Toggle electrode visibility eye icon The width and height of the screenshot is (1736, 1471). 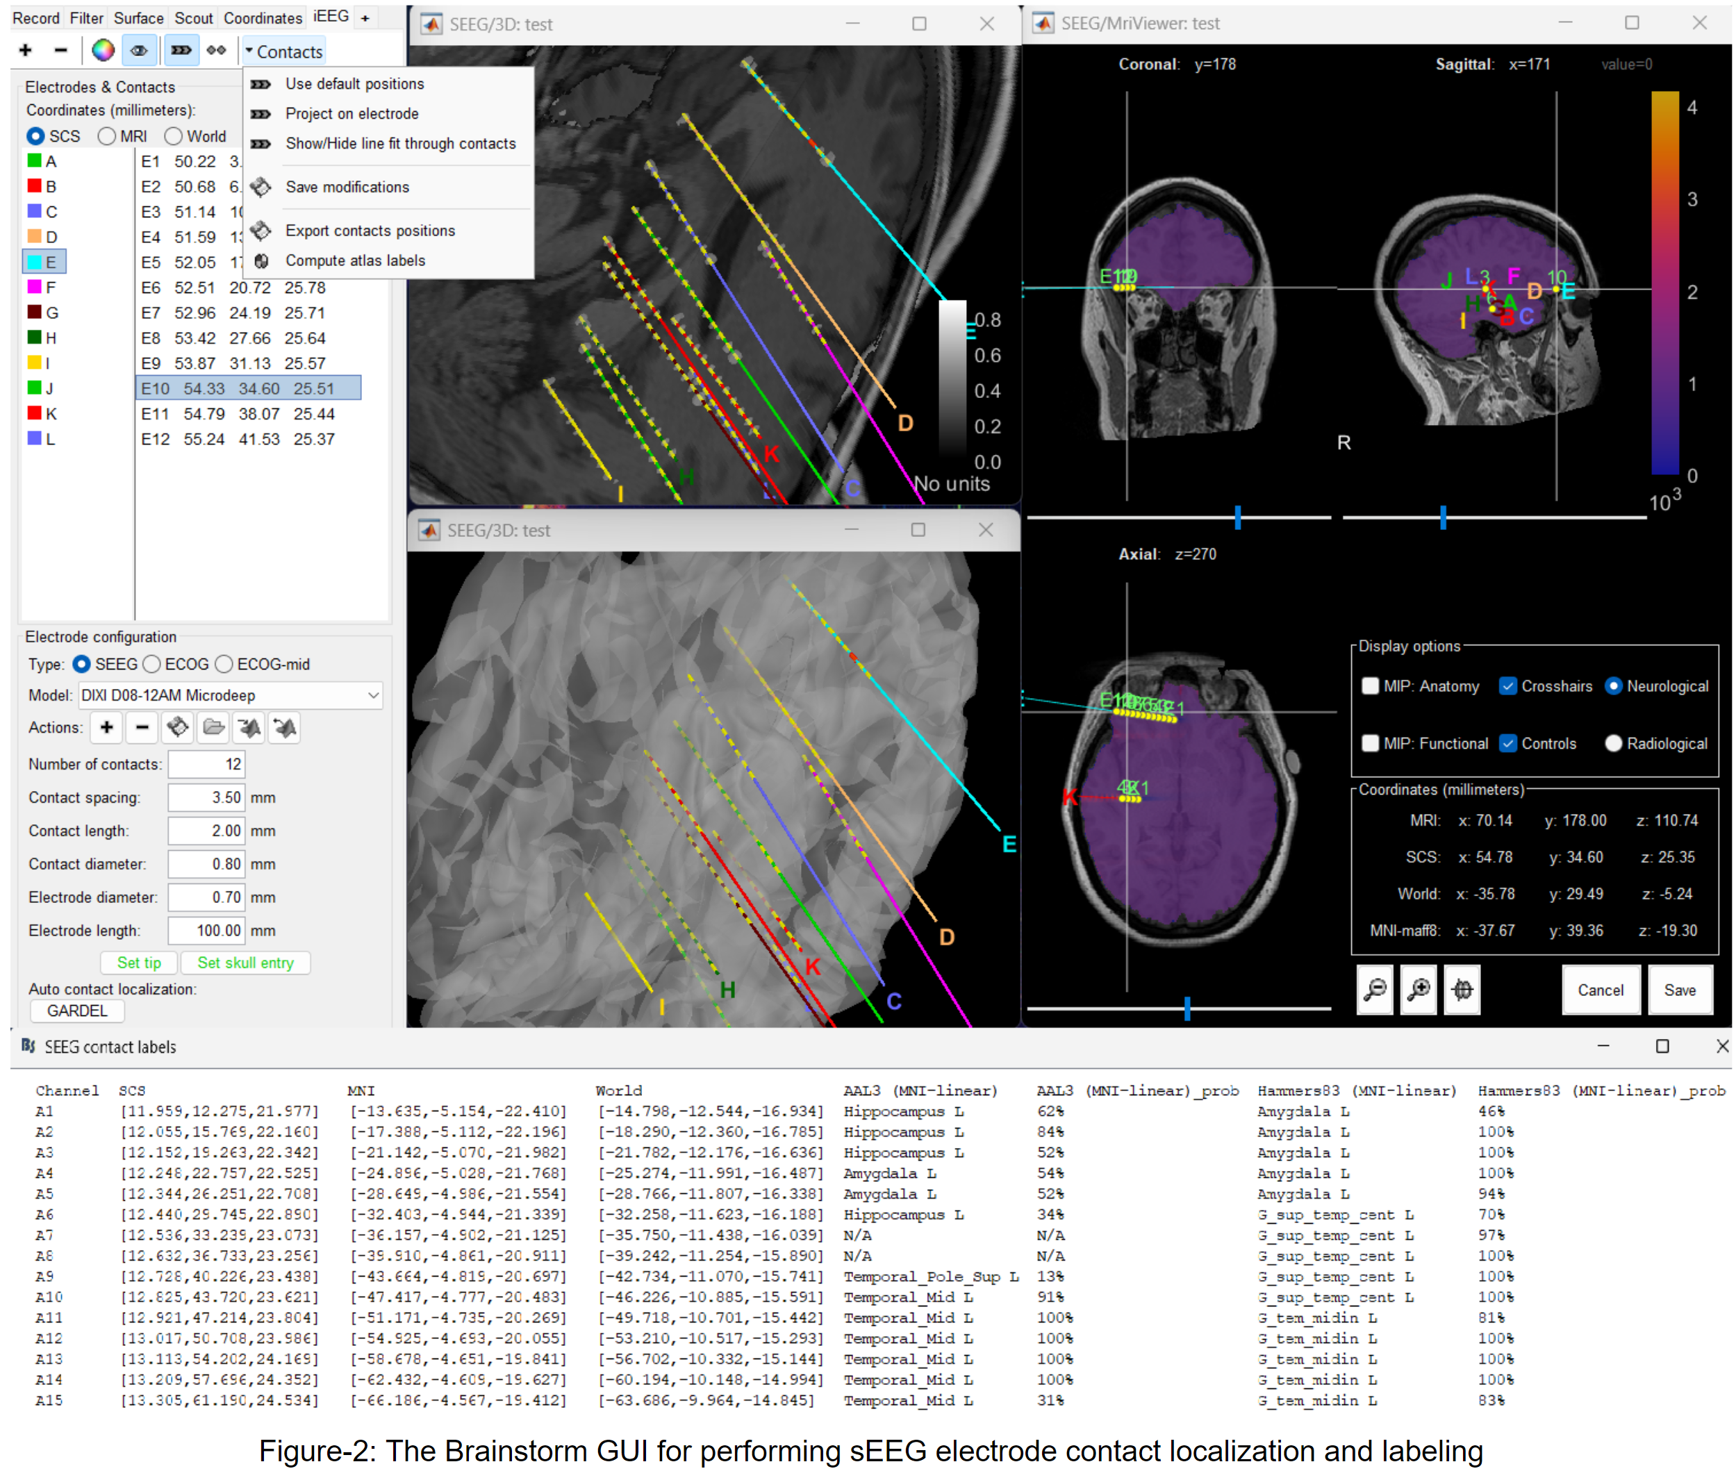pyautogui.click(x=140, y=51)
